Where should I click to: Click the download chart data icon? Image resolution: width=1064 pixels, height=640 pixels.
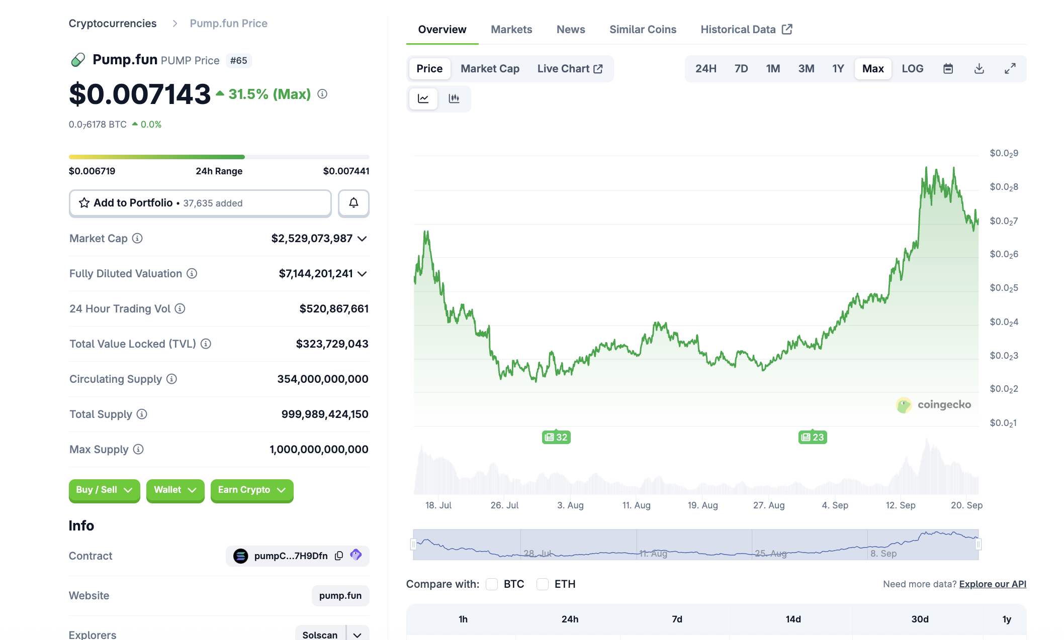pyautogui.click(x=979, y=68)
